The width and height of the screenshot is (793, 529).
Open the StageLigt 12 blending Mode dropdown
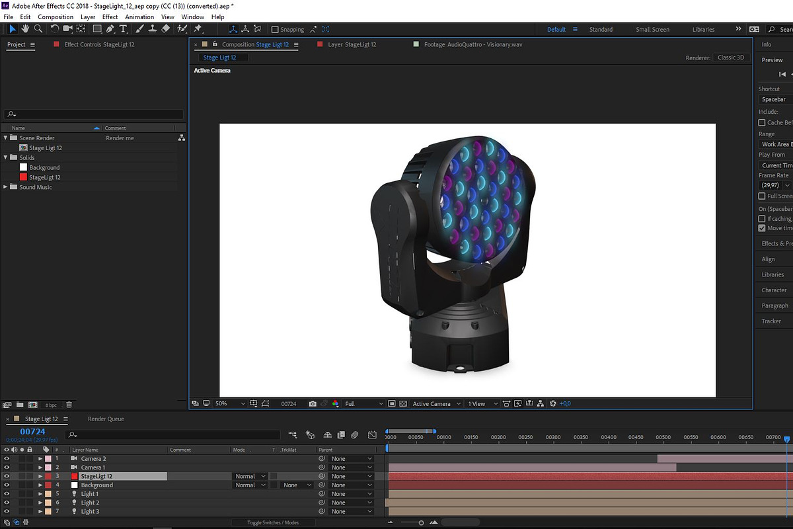tap(250, 476)
